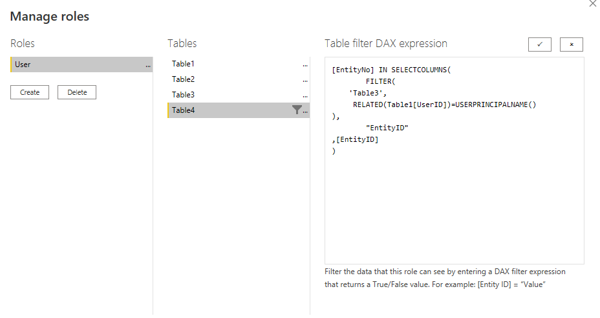Open the ellipsis menu for Table3
The image size is (600, 318).
point(305,96)
